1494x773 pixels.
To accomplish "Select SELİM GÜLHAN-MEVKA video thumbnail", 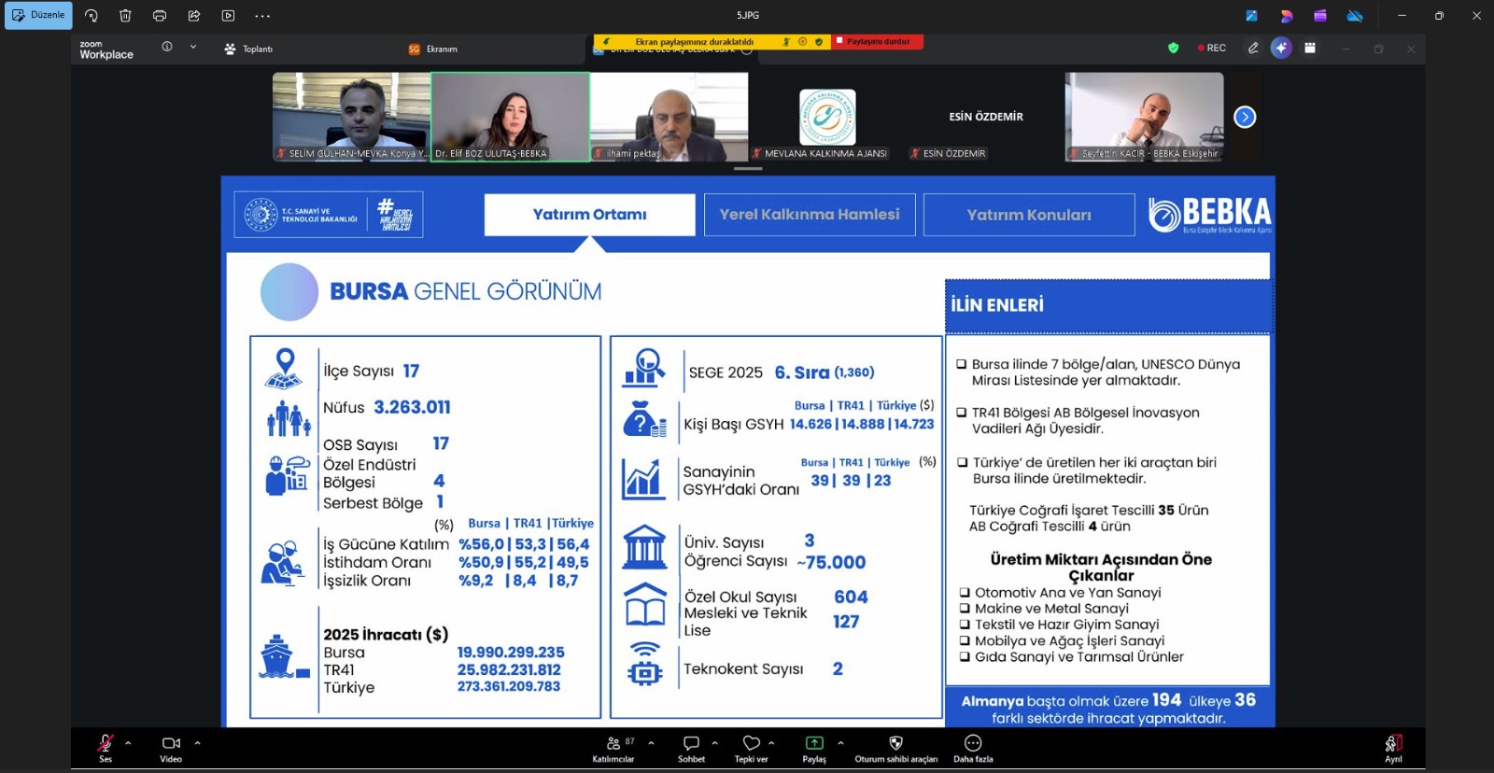I will (351, 117).
